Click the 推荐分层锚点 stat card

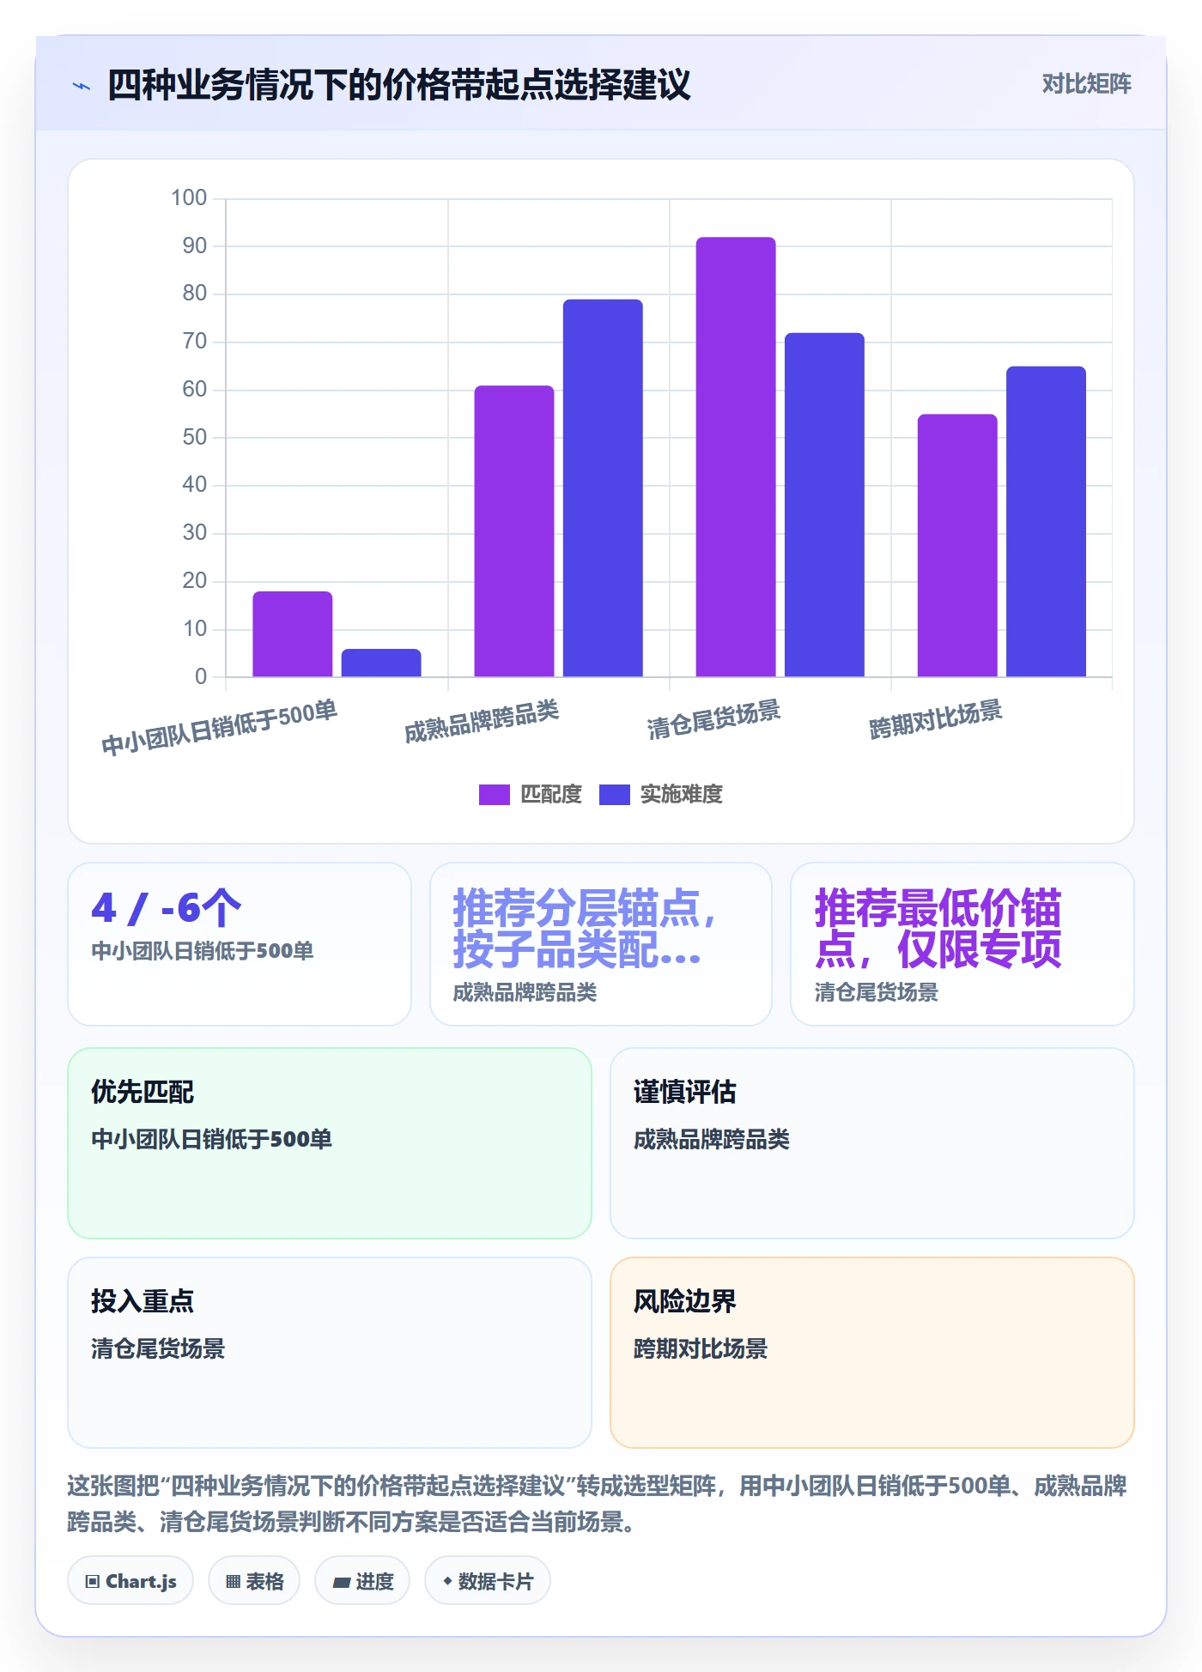point(601,944)
